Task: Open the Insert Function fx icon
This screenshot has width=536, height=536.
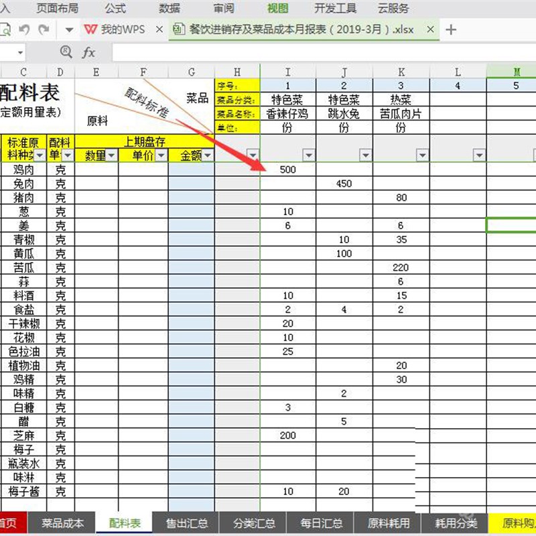Action: pos(88,52)
